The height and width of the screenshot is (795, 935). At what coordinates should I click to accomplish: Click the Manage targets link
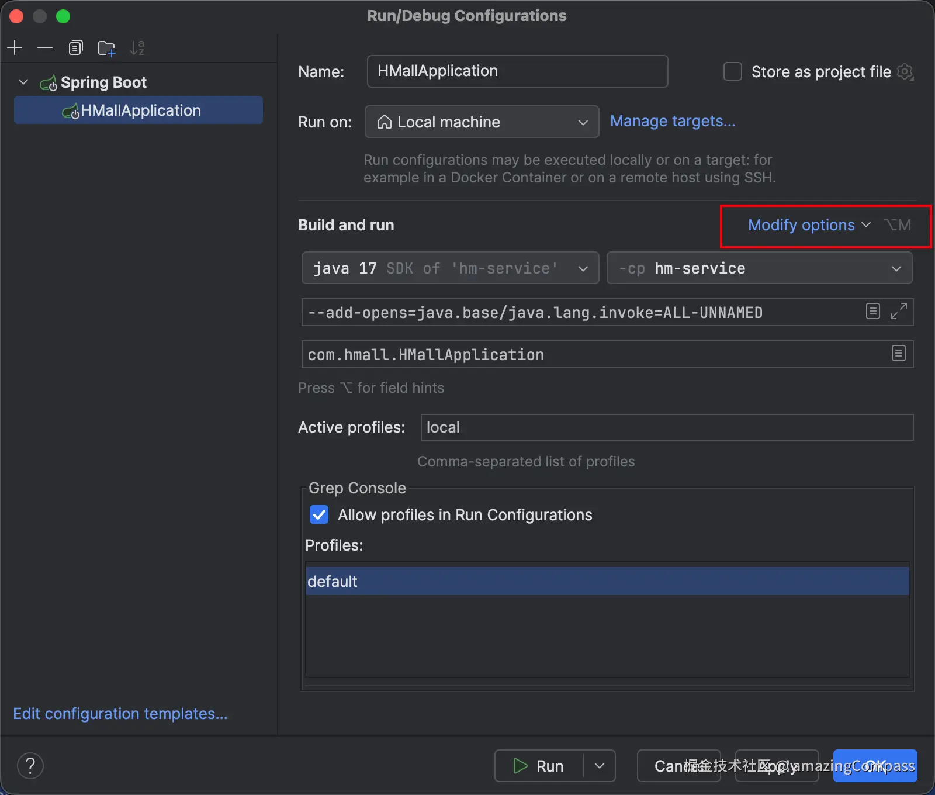(x=673, y=121)
